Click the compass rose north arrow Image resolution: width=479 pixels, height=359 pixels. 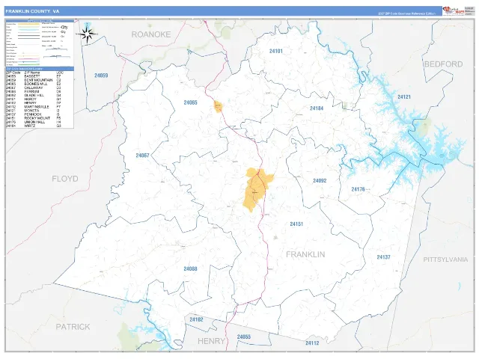coord(88,34)
